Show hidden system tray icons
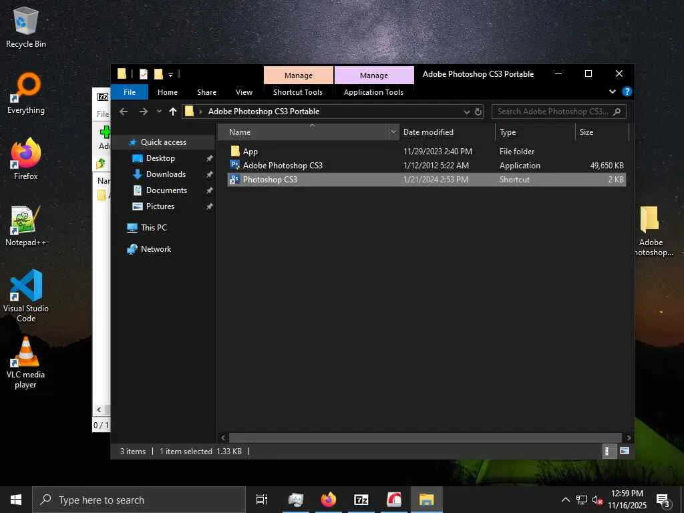Screen dimensions: 684x513 565,500
